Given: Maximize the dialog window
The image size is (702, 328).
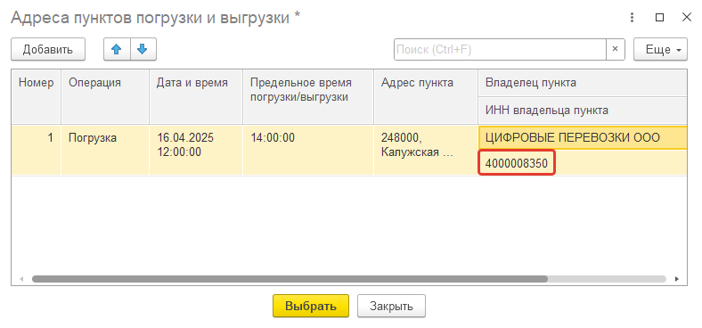Looking at the screenshot, I should click(x=659, y=18).
